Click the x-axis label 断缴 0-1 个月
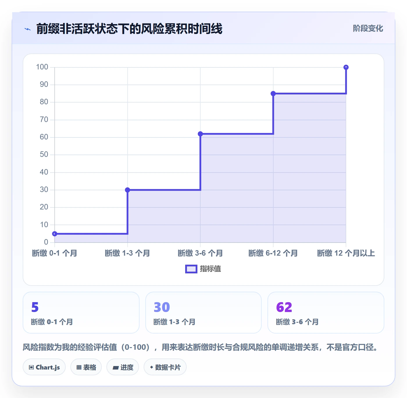The width and height of the screenshot is (407, 398). click(x=55, y=253)
